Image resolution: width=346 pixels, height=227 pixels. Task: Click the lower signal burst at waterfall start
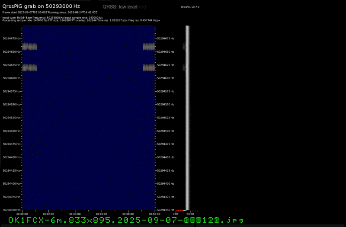pyautogui.click(x=29, y=67)
